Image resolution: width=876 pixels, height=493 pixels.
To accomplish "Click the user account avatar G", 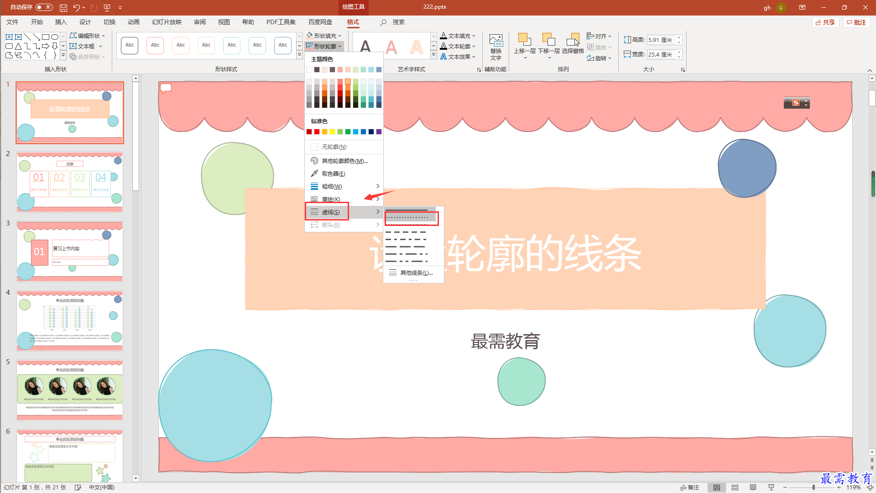I will pyautogui.click(x=781, y=8).
